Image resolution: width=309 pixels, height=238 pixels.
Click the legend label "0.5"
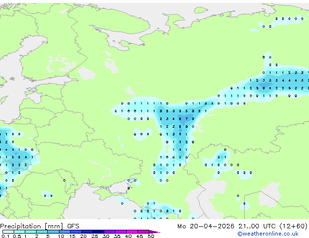(x=17, y=236)
